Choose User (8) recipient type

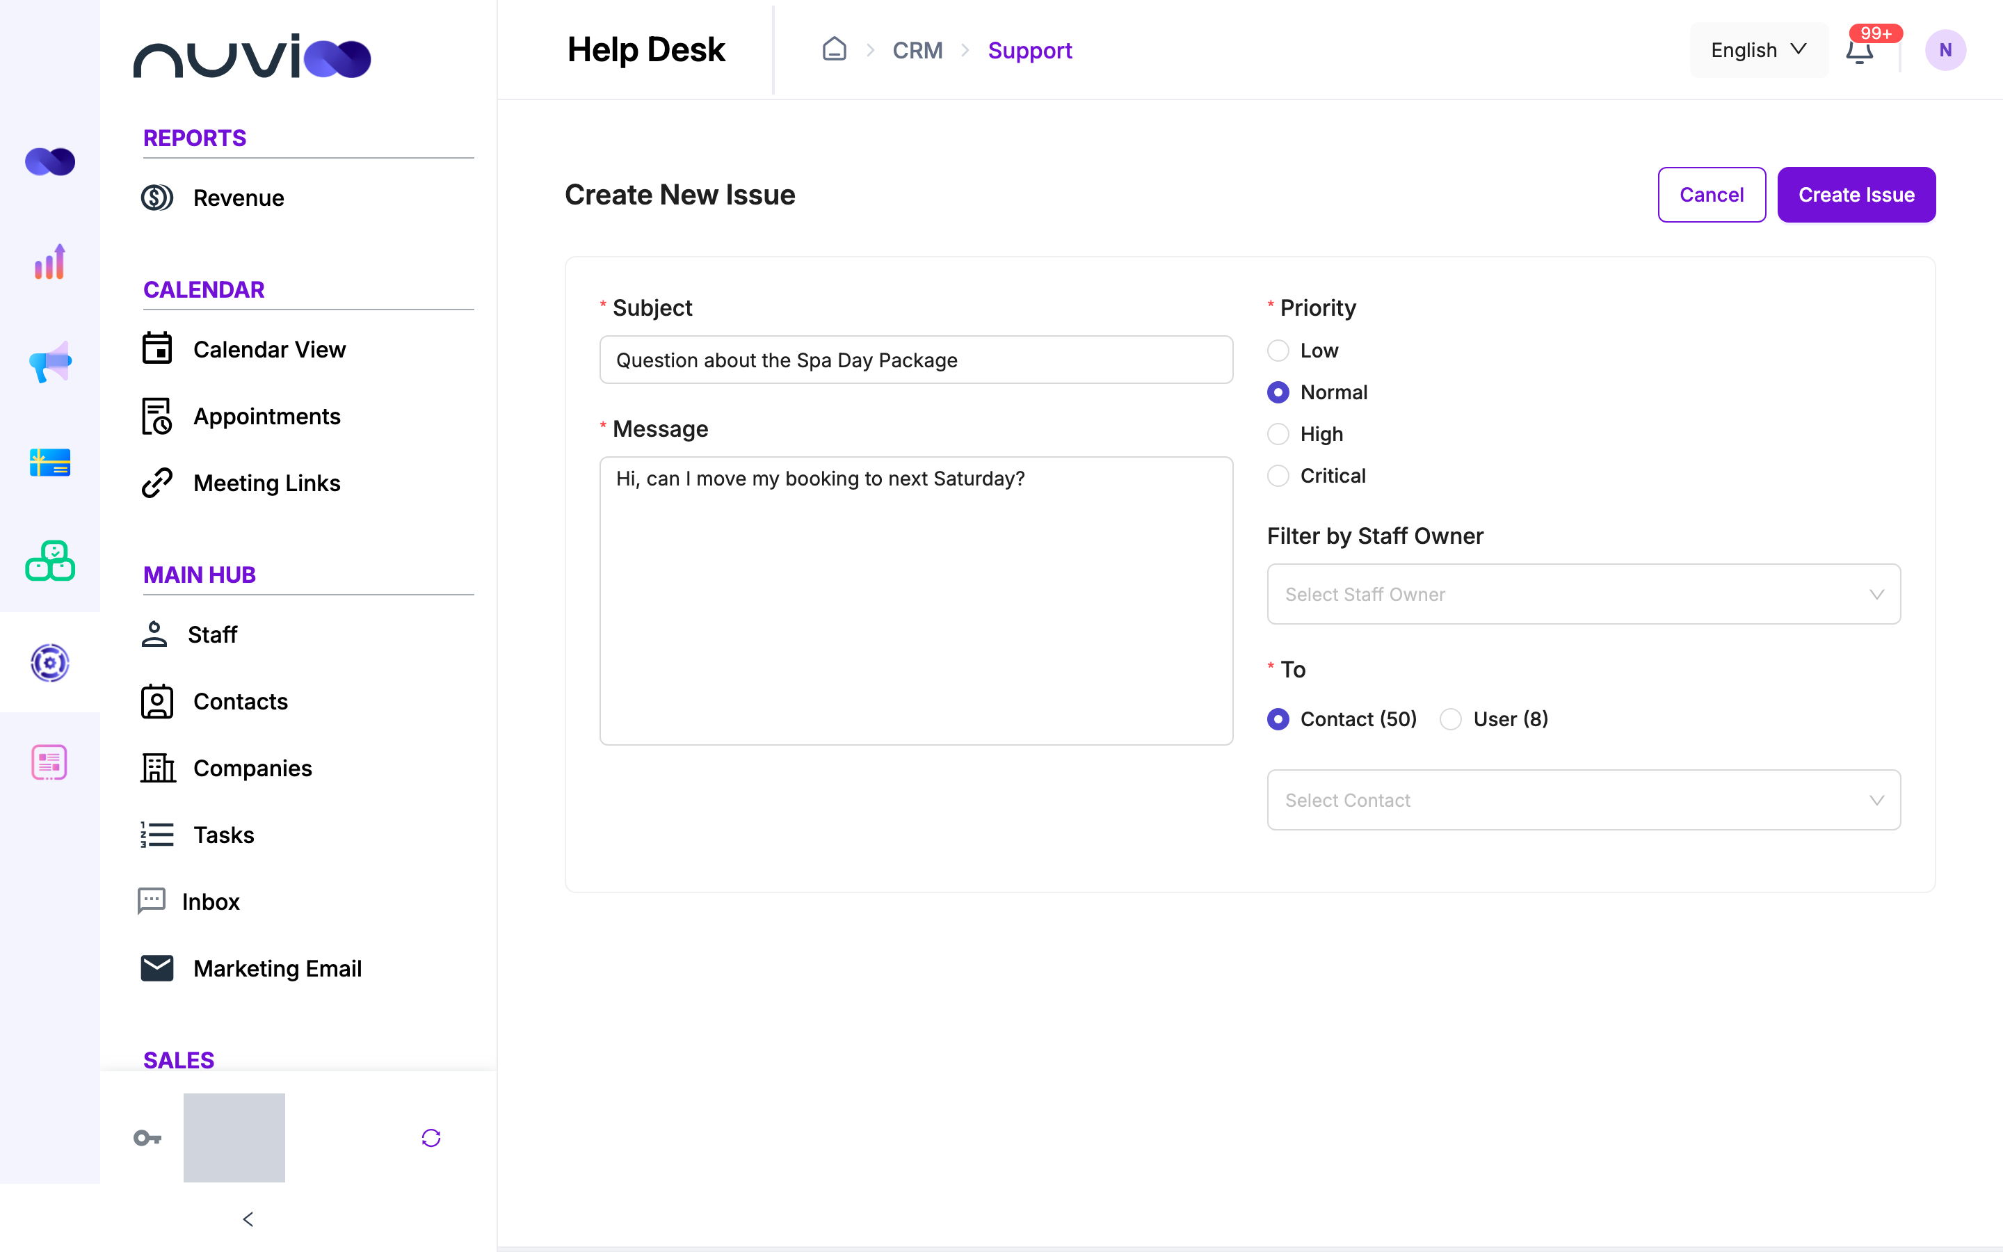coord(1450,719)
